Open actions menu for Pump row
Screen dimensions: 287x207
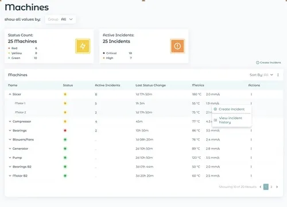click(x=251, y=158)
